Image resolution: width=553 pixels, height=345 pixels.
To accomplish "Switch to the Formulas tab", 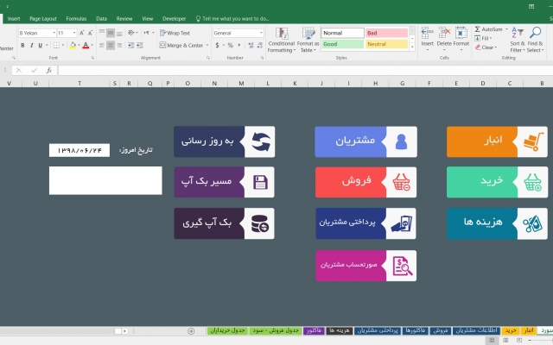I will click(x=76, y=19).
